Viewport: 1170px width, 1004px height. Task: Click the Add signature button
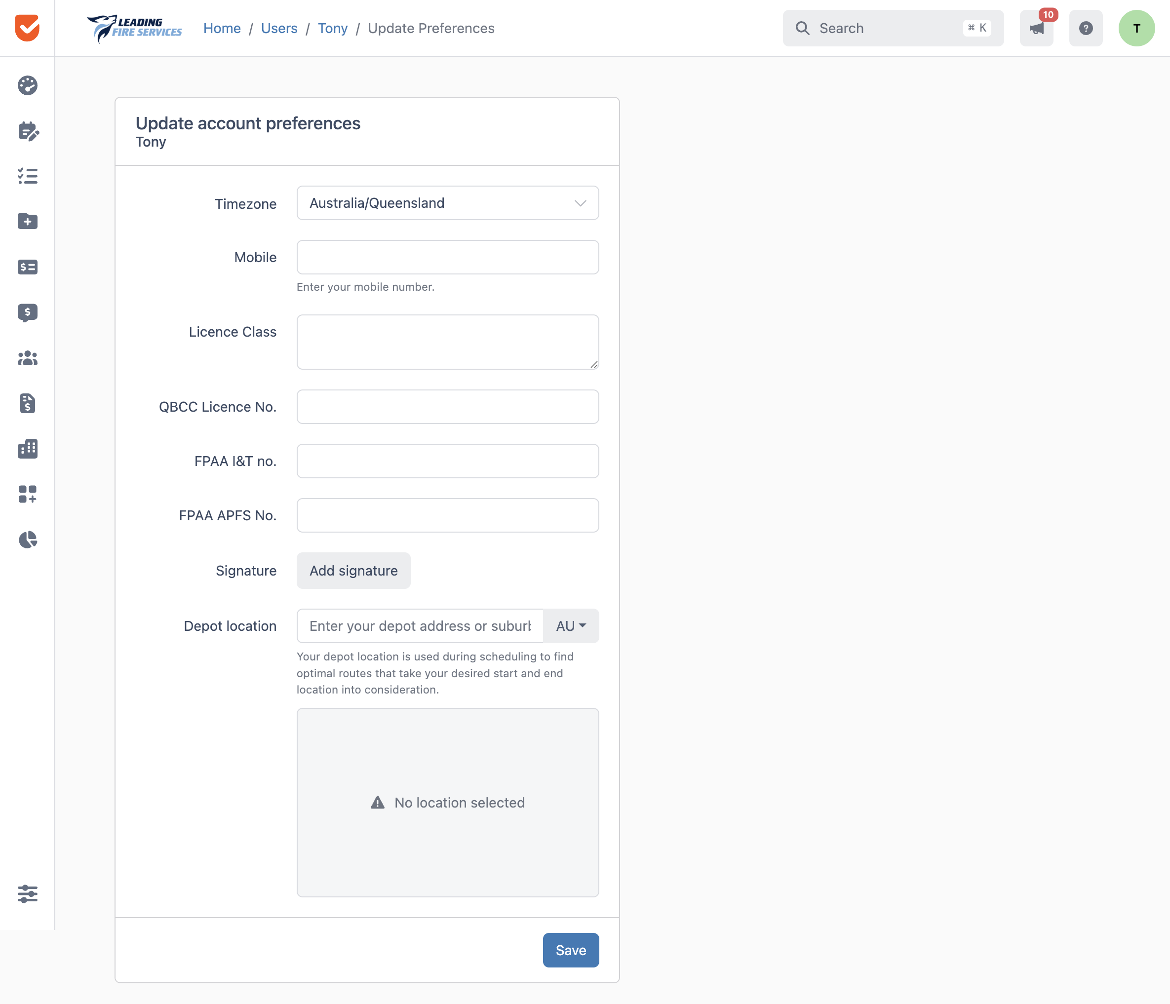click(353, 571)
